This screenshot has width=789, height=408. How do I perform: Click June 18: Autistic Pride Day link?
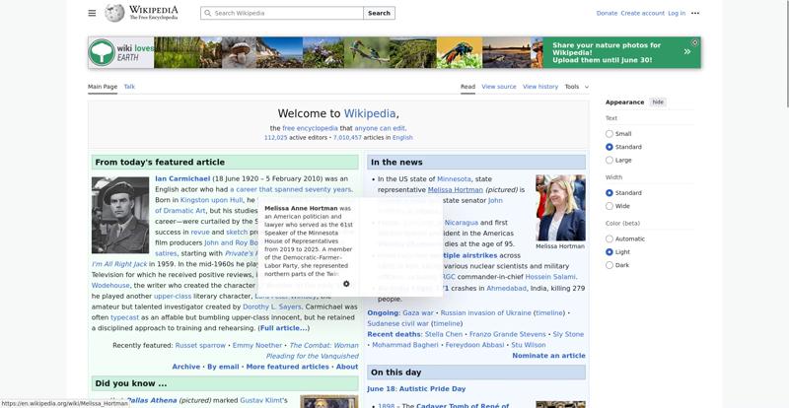pos(416,388)
